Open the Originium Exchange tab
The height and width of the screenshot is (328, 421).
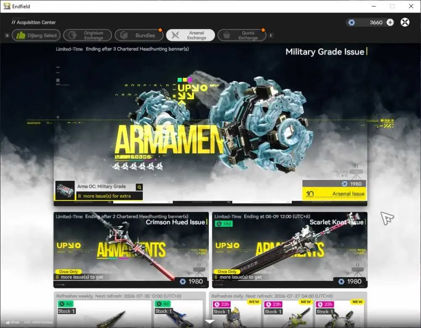pyautogui.click(x=88, y=35)
